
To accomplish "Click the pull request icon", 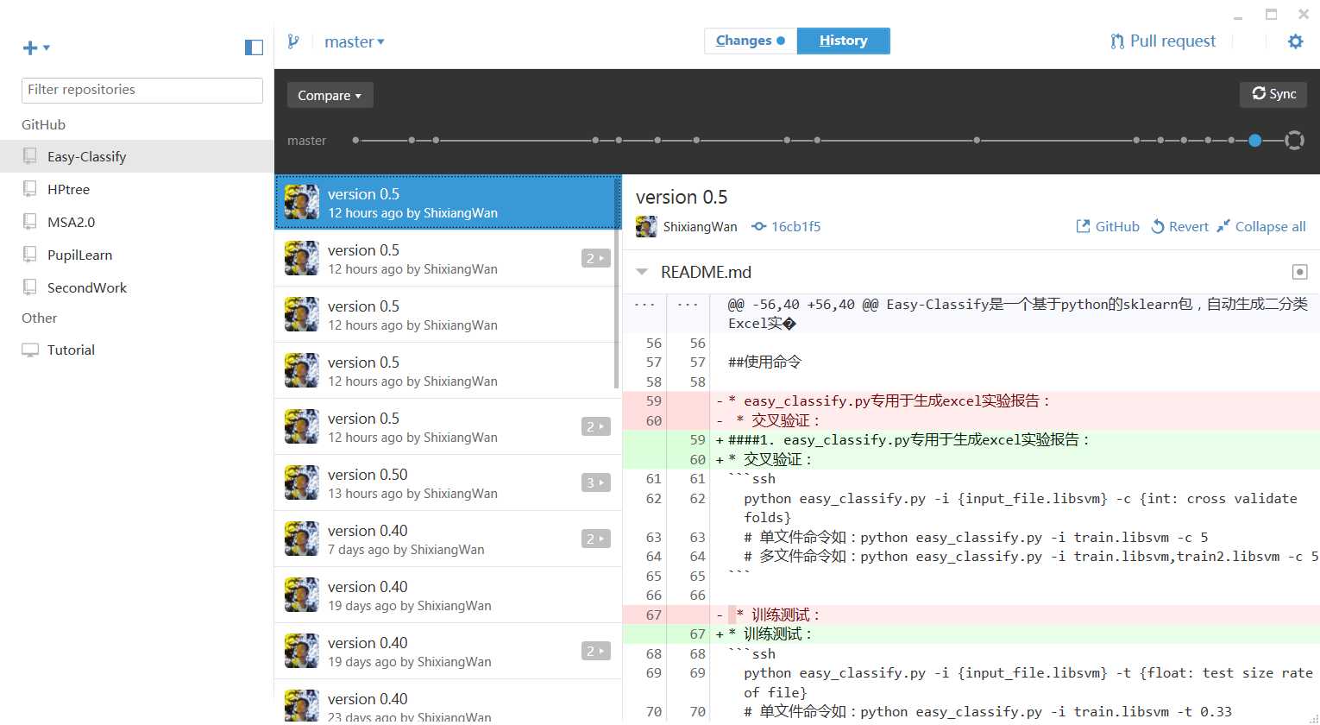I will pyautogui.click(x=1117, y=41).
